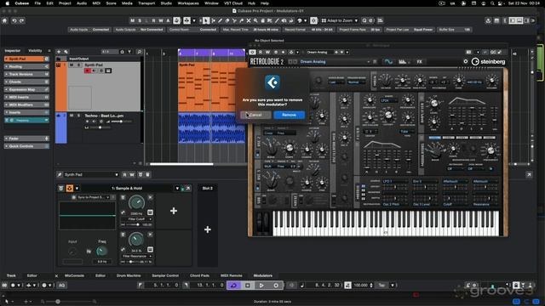Select the Zoom magnifier tool
This screenshot has height=306, width=545.
[x=255, y=20]
